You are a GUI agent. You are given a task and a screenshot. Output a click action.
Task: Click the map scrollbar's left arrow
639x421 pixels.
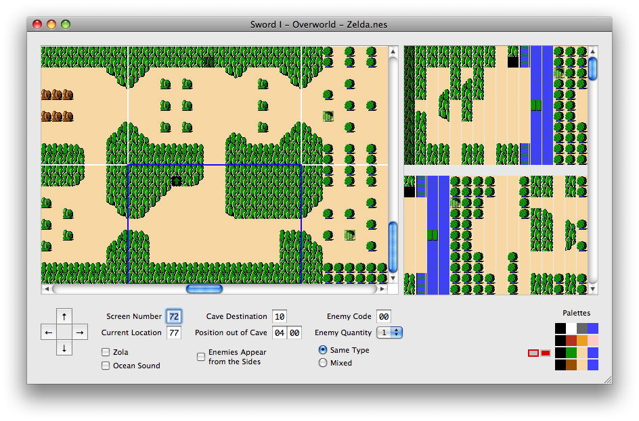47,289
